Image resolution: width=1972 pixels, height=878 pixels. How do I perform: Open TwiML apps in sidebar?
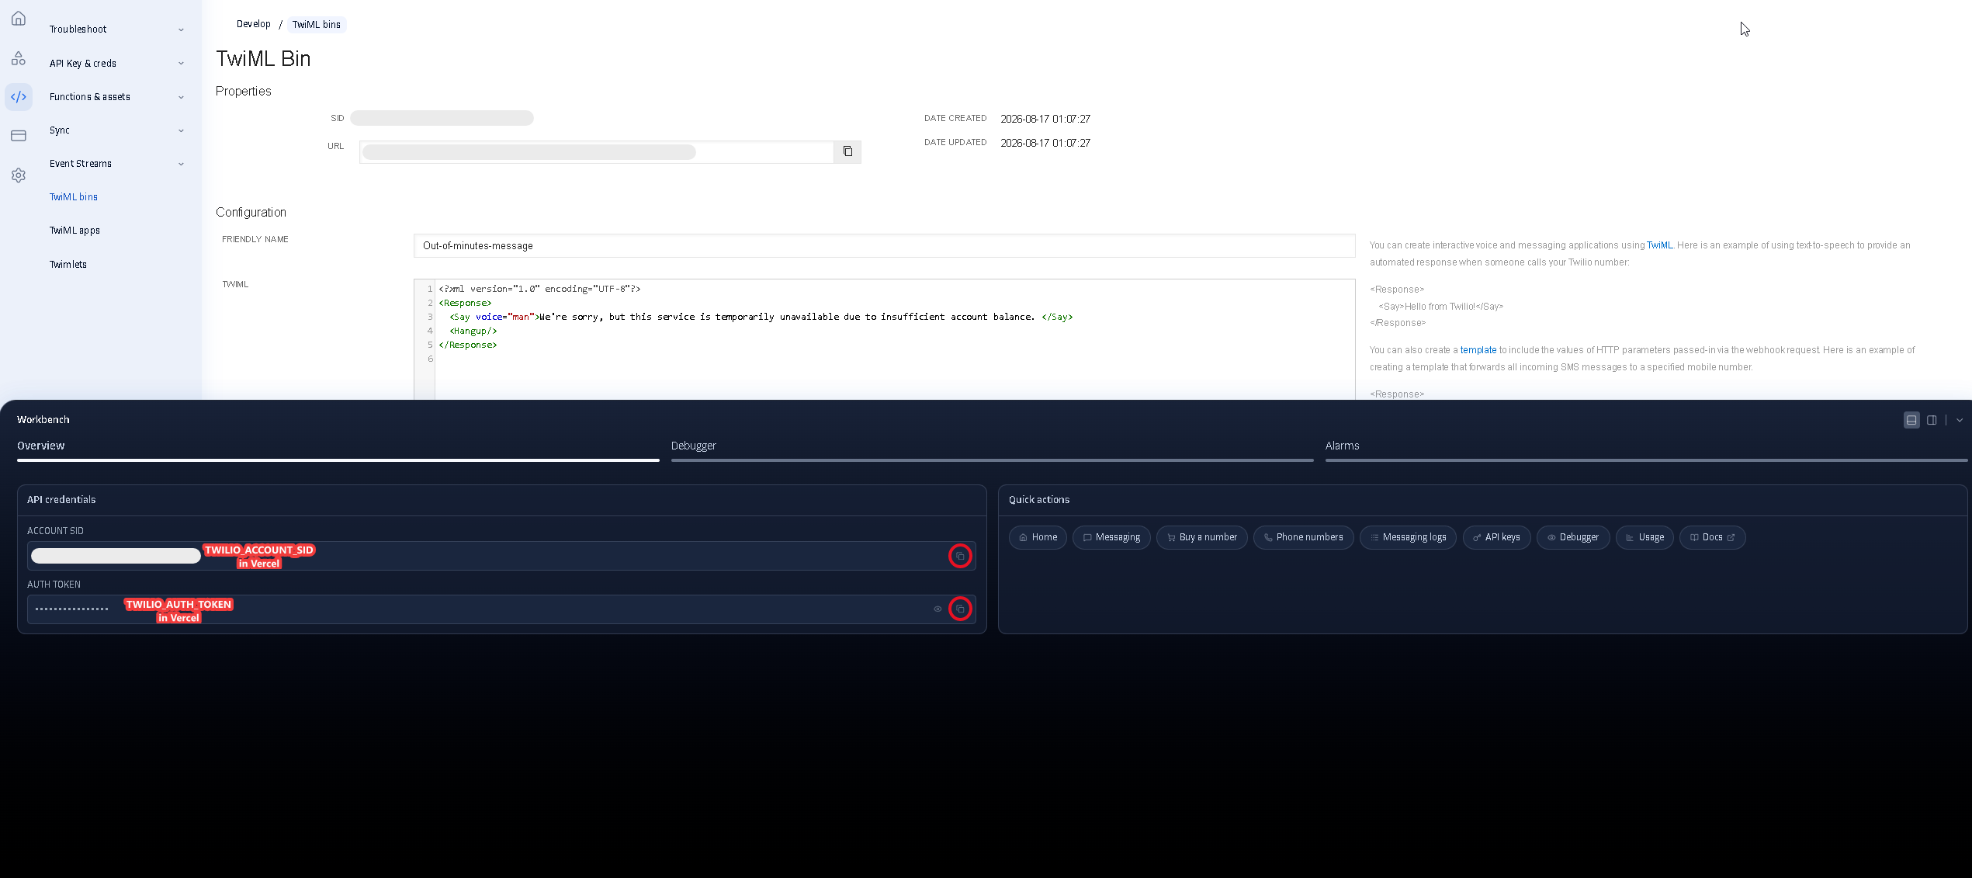[x=75, y=231]
